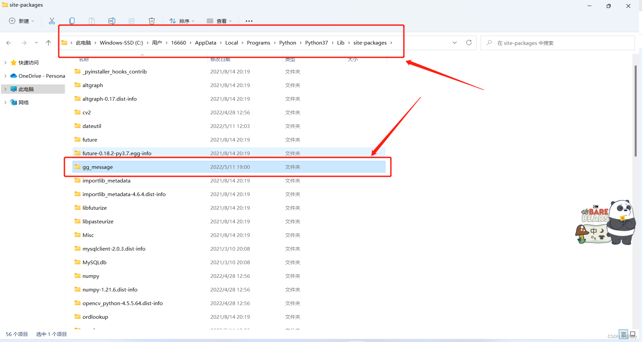Click the Python breadcrumb segment
Image resolution: width=642 pixels, height=342 pixels.
(x=288, y=43)
